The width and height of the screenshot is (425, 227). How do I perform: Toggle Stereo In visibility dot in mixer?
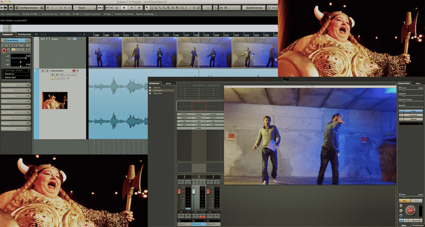150,88
